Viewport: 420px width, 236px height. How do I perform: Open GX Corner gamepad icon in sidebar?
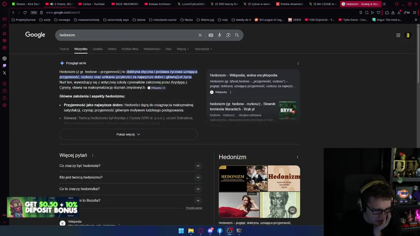click(5, 19)
